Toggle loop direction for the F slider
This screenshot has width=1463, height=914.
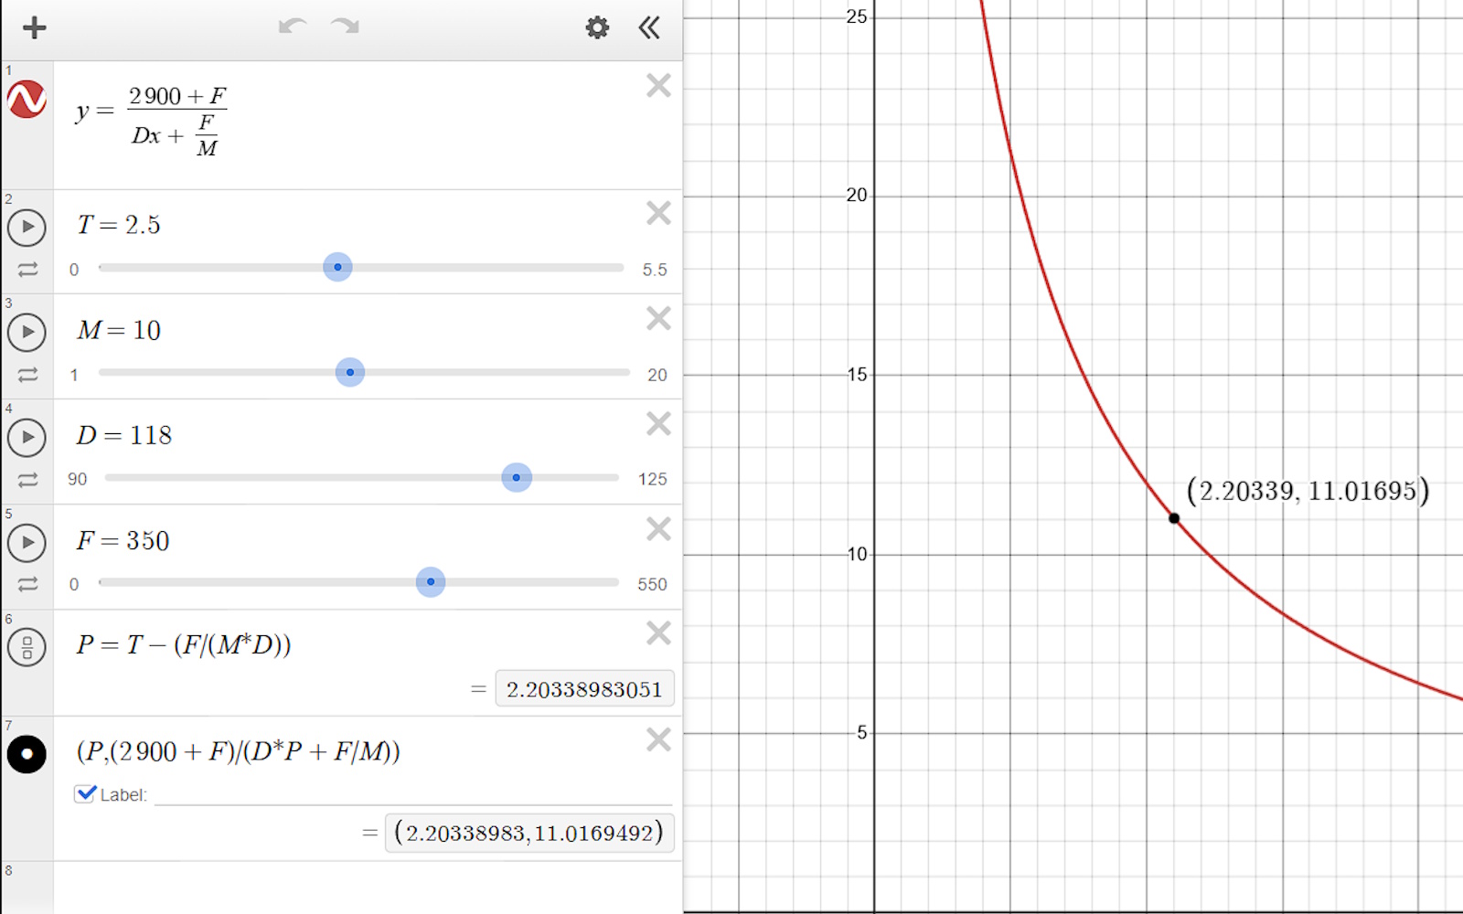[x=27, y=584]
